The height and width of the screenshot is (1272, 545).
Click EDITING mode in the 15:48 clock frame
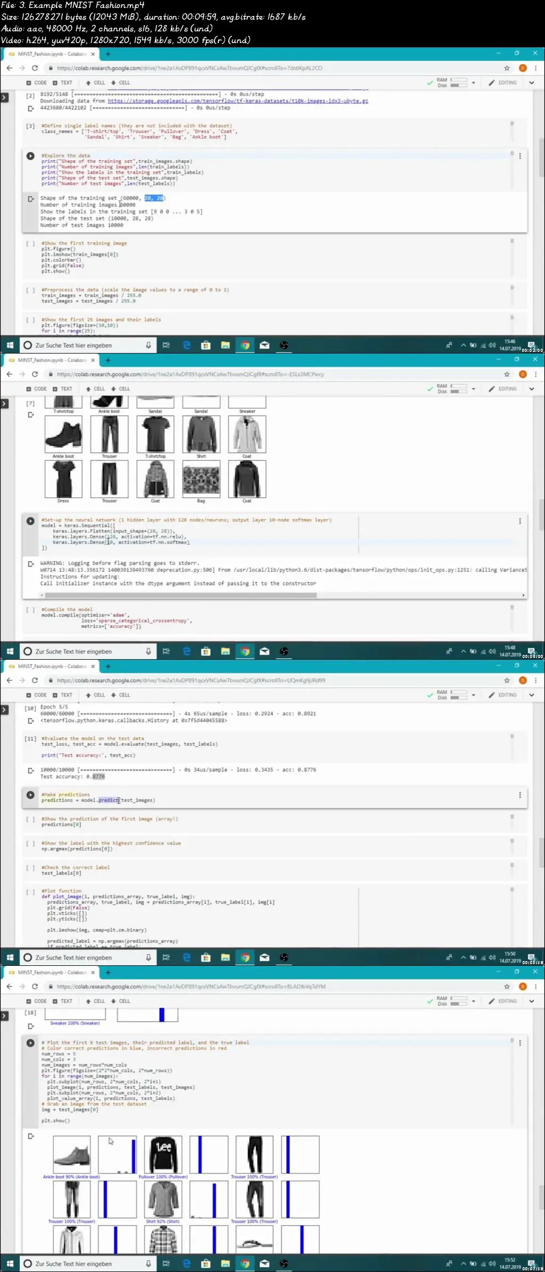[x=503, y=389]
